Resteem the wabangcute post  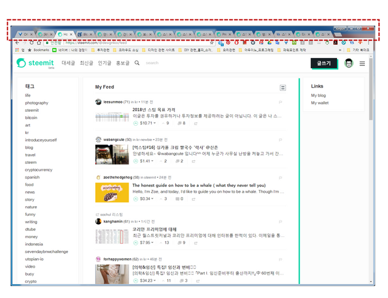pos(193,161)
